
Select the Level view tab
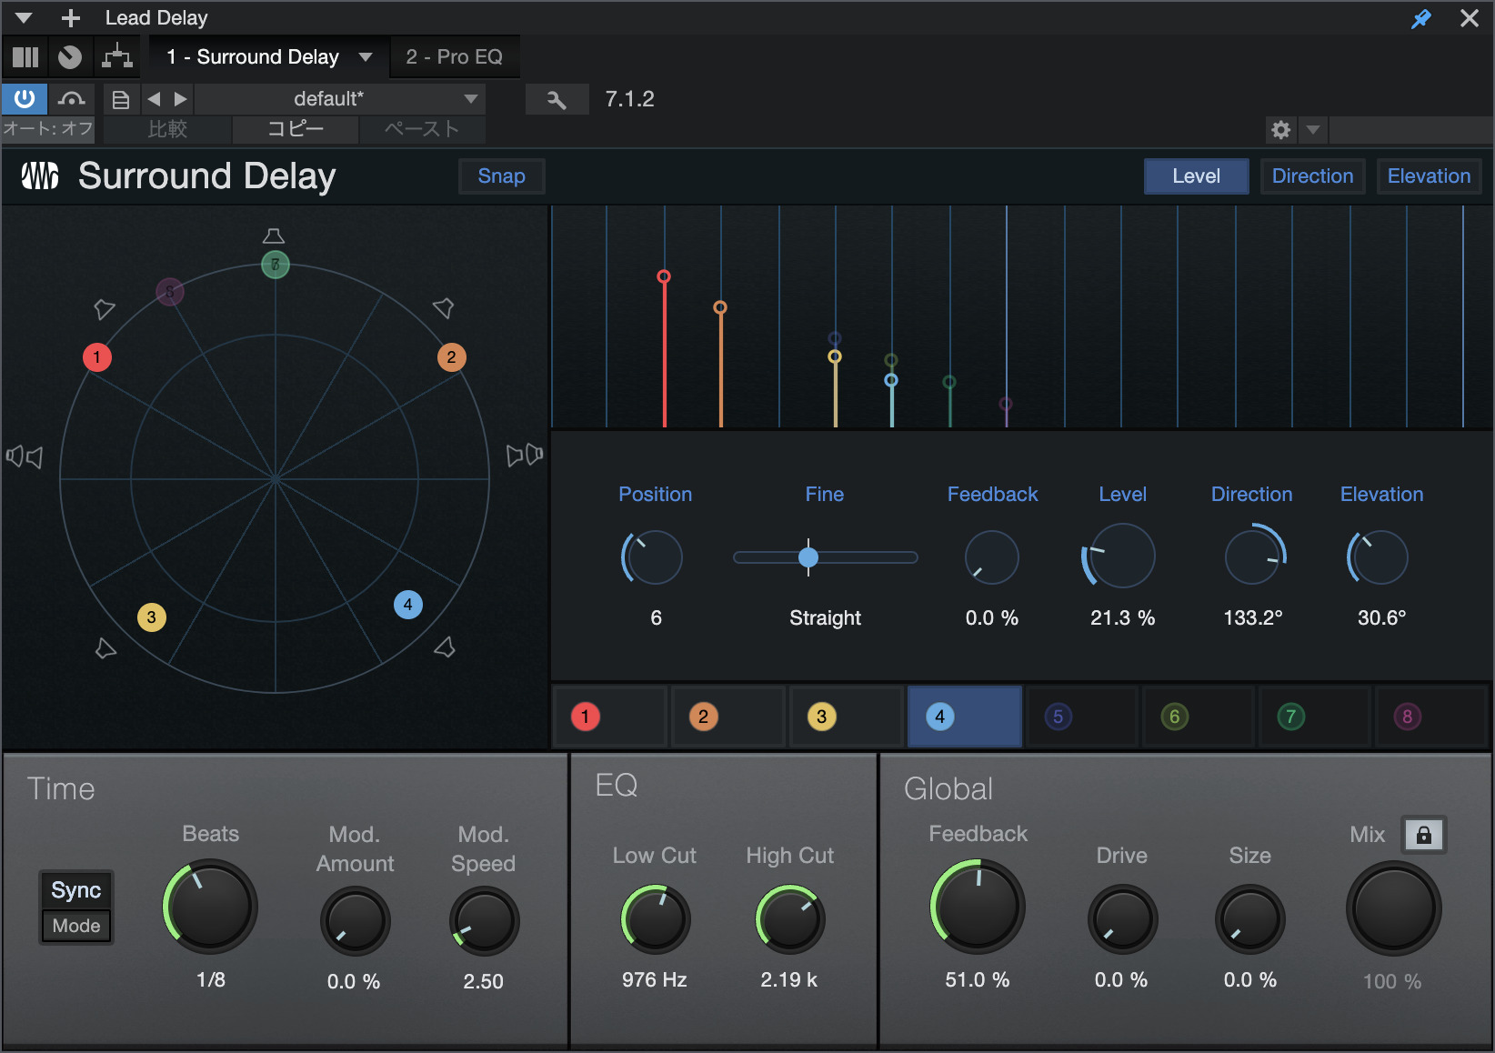coord(1196,176)
